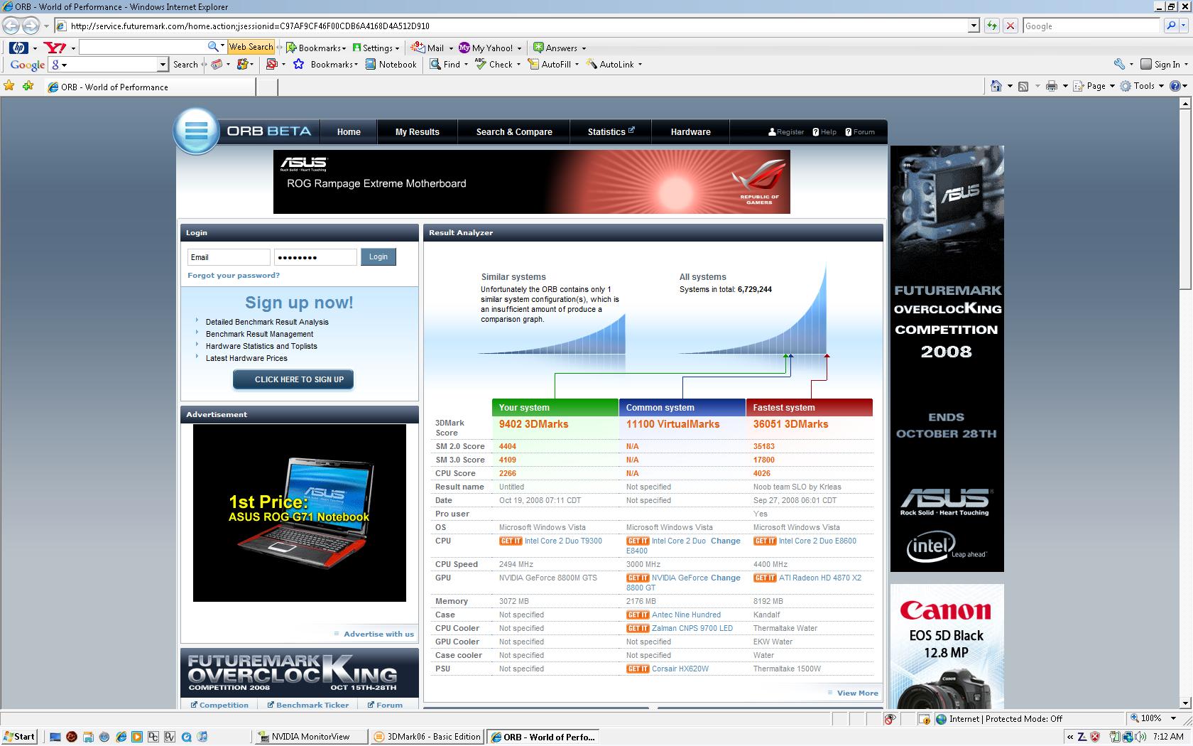Click the scrollbar up arrow
This screenshot has width=1193, height=746.
tap(1184, 104)
